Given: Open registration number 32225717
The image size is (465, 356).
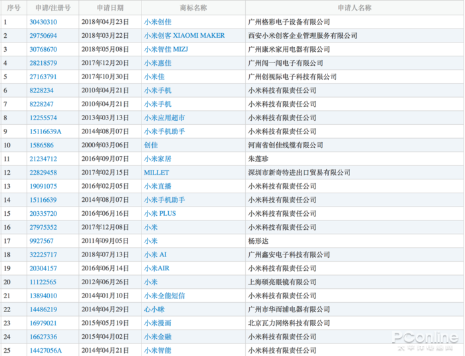Looking at the screenshot, I should pyautogui.click(x=43, y=254).
